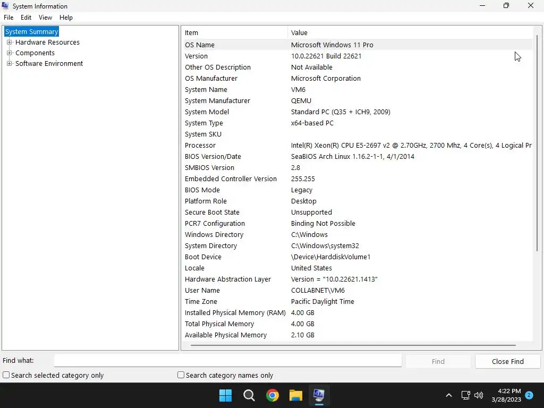The width and height of the screenshot is (544, 408).
Task: Select PCR7 Configuration row
Action: pos(358,224)
